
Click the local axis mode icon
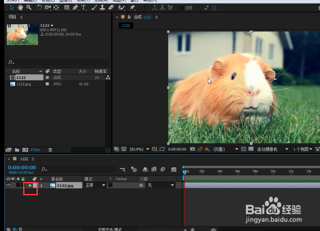(x=154, y=8)
